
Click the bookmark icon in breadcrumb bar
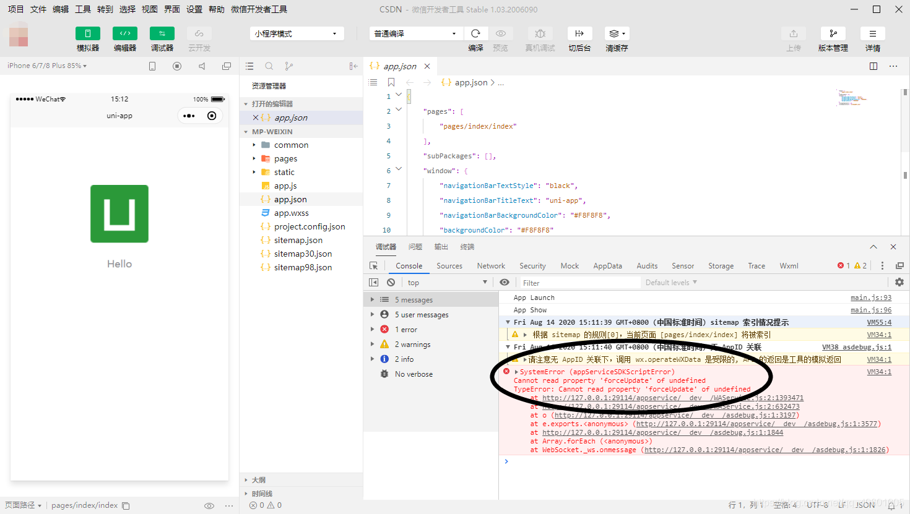[x=391, y=82]
